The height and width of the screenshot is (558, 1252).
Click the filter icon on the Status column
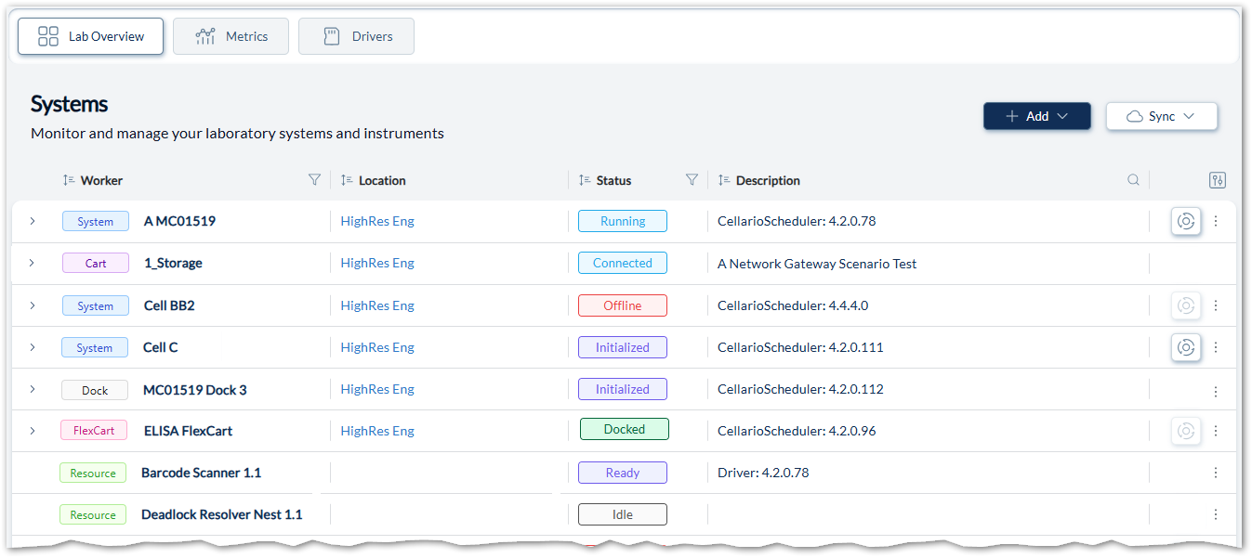tap(692, 179)
